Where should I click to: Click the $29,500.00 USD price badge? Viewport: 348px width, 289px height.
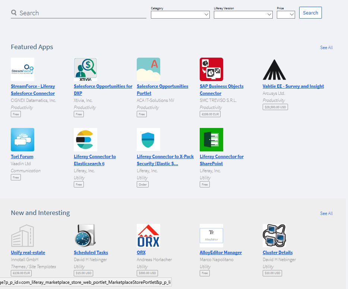tap(275, 107)
